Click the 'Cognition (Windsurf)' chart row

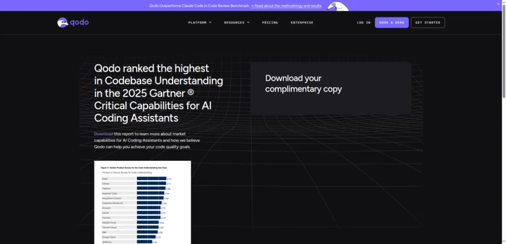click(134, 203)
